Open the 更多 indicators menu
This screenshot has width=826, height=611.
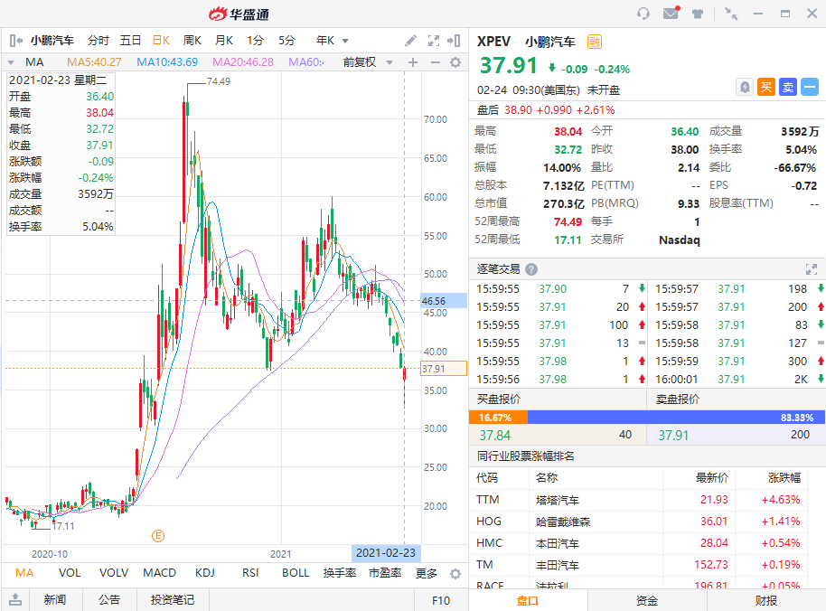pos(427,573)
